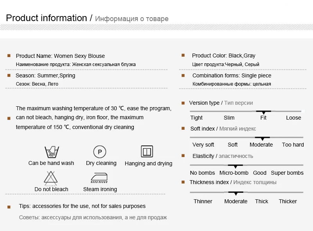Click the Dry cleaning circled P icon
This screenshot has height=231, width=313.
(100, 152)
